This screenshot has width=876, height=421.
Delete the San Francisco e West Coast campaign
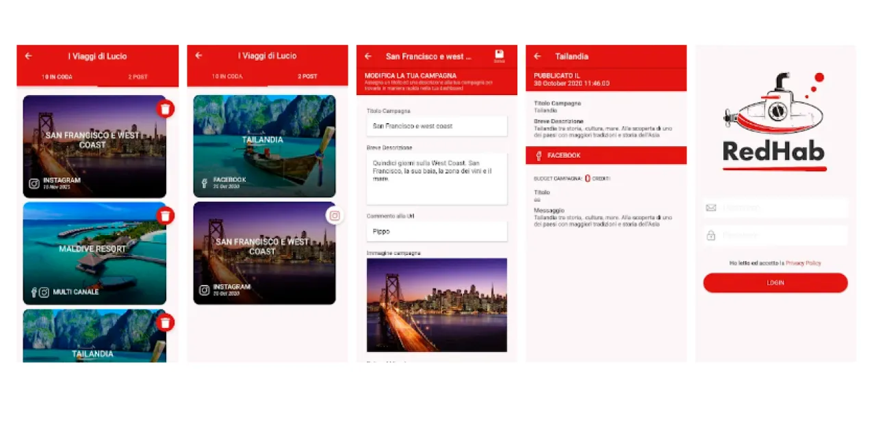pyautogui.click(x=165, y=109)
